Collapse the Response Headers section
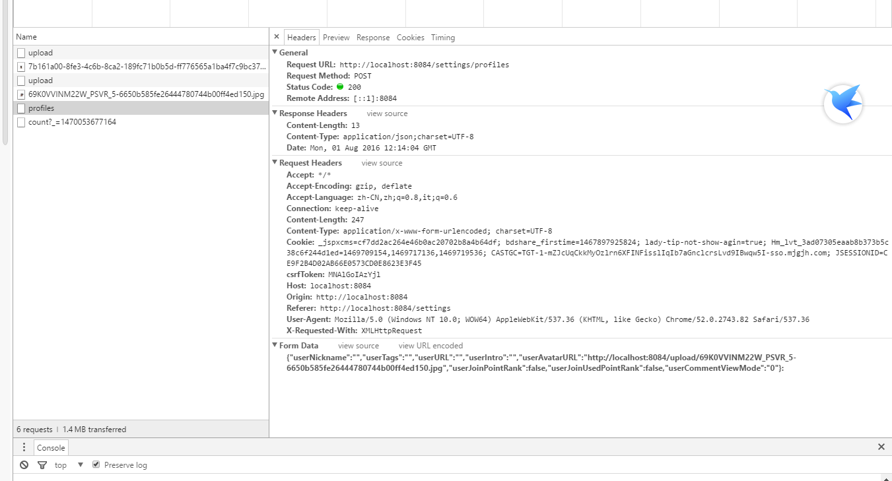The image size is (892, 481). coord(275,113)
